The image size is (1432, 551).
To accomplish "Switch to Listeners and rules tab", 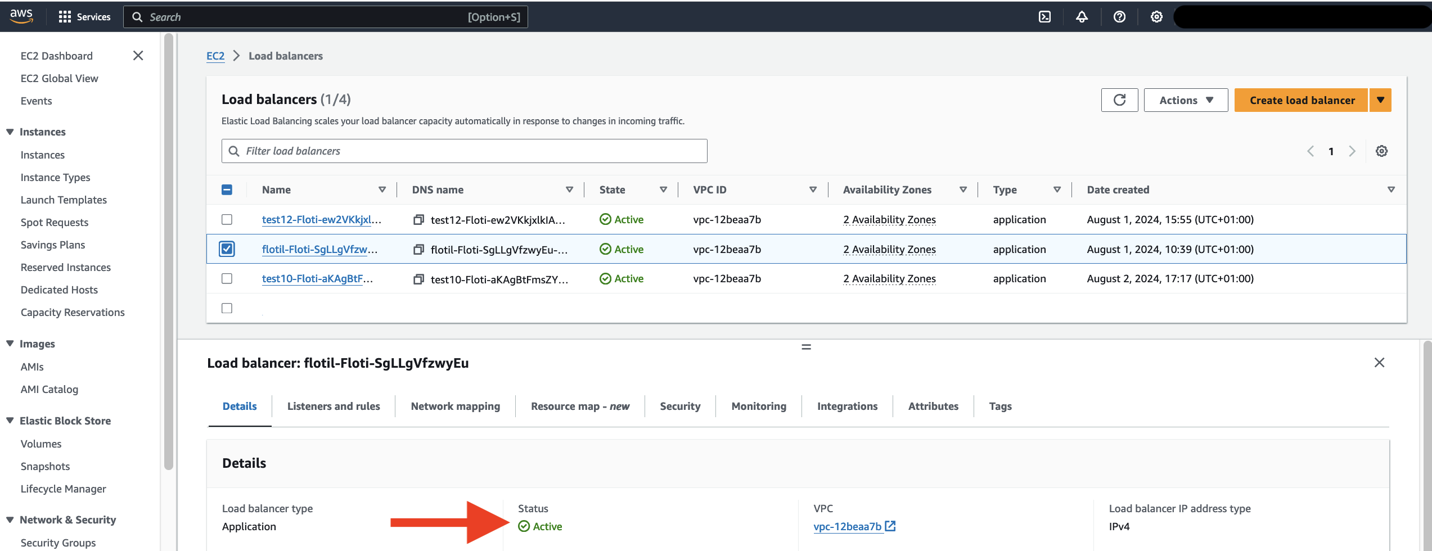I will pos(334,406).
